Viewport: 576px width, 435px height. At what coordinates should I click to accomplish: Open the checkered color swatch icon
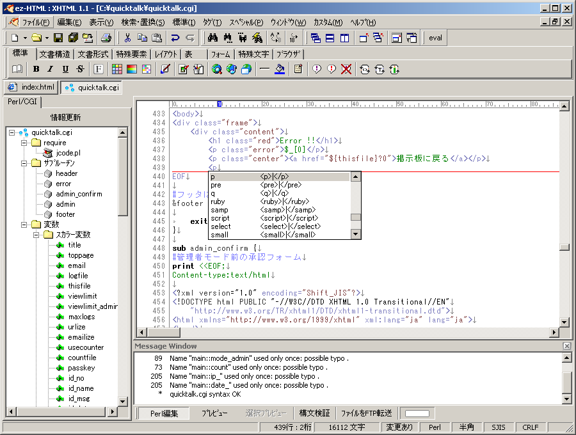point(146,69)
